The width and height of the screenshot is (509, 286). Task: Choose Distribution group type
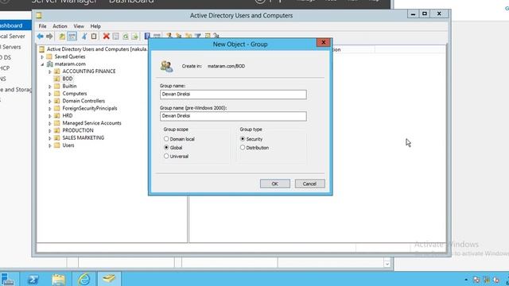click(x=243, y=147)
